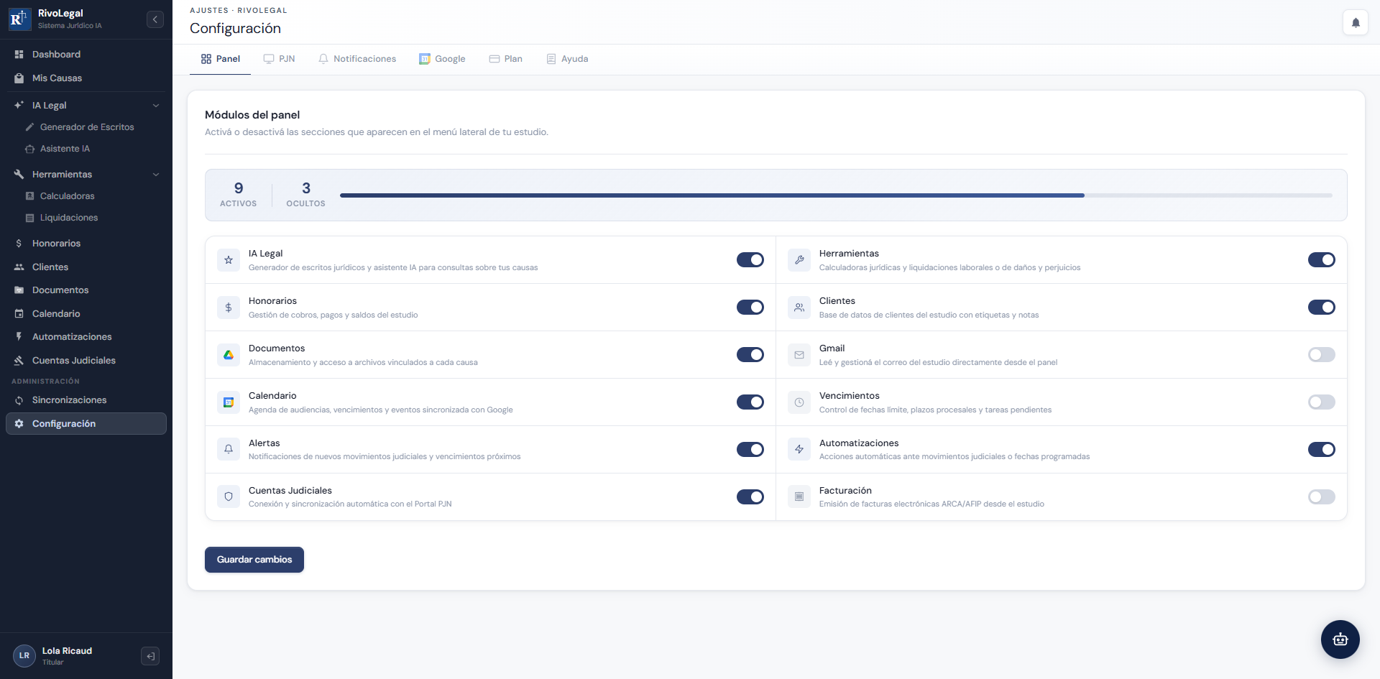Image resolution: width=1380 pixels, height=679 pixels.
Task: Disable the Clientes module toggle
Action: (1322, 308)
